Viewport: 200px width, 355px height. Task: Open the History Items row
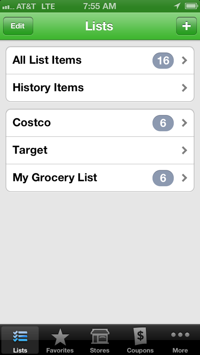click(x=100, y=88)
